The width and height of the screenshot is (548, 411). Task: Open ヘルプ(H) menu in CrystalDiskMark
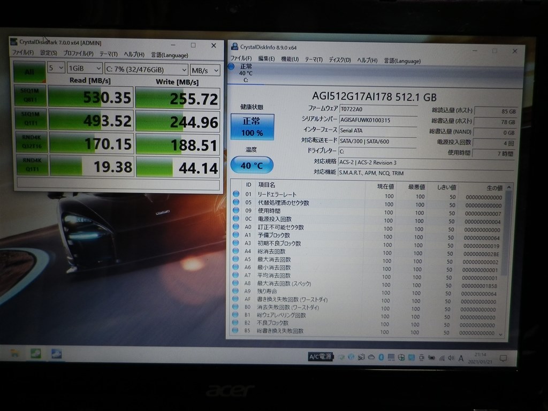pos(134,54)
